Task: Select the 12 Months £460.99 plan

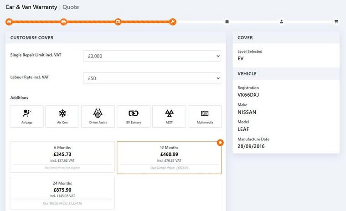Action: [x=169, y=157]
